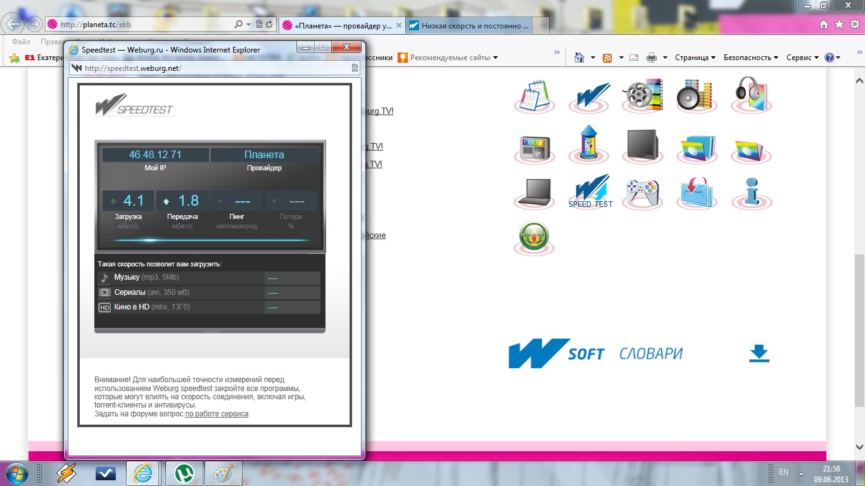Click the Weburg SPEEDTEST logo in popup
Image resolution: width=865 pixels, height=486 pixels.
pyautogui.click(x=134, y=105)
